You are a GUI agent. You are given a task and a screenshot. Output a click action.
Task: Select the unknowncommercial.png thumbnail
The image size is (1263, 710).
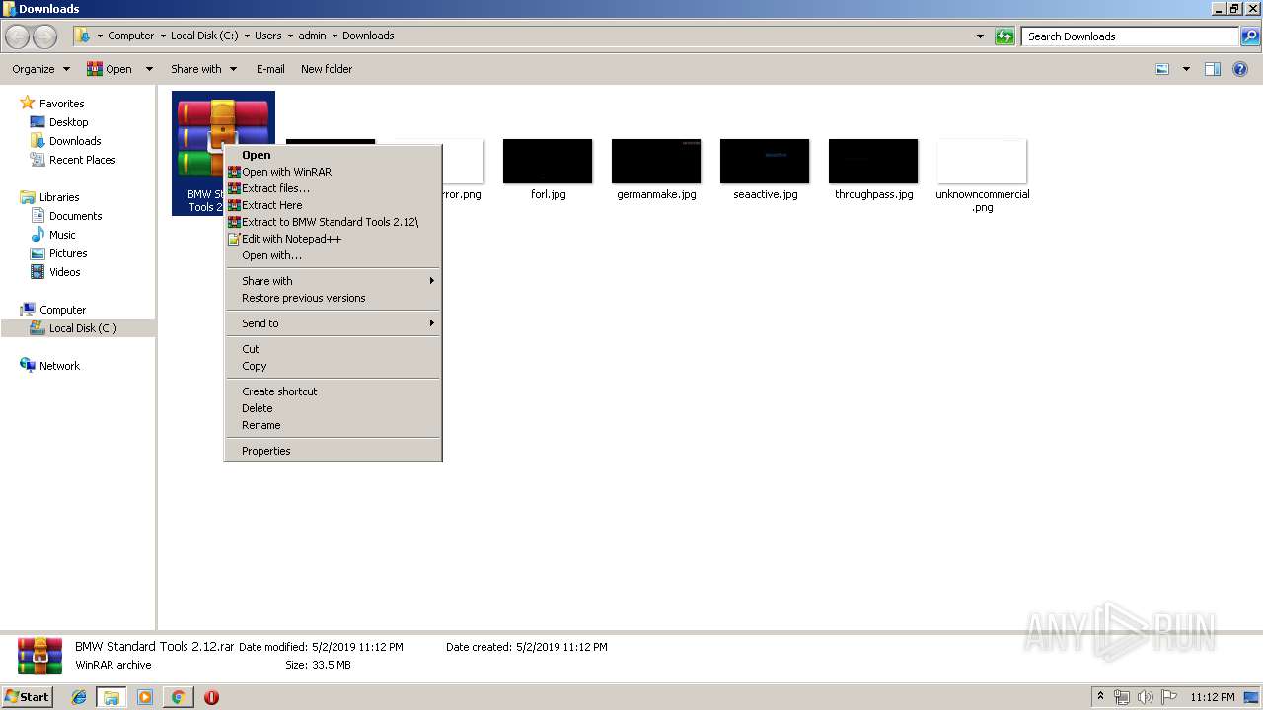click(x=982, y=161)
